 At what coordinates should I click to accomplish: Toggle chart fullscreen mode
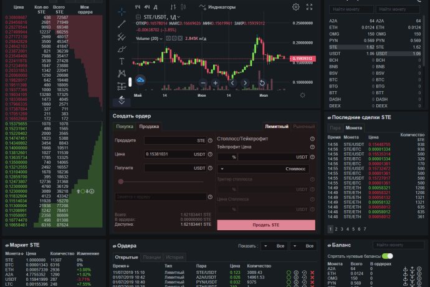309,7
